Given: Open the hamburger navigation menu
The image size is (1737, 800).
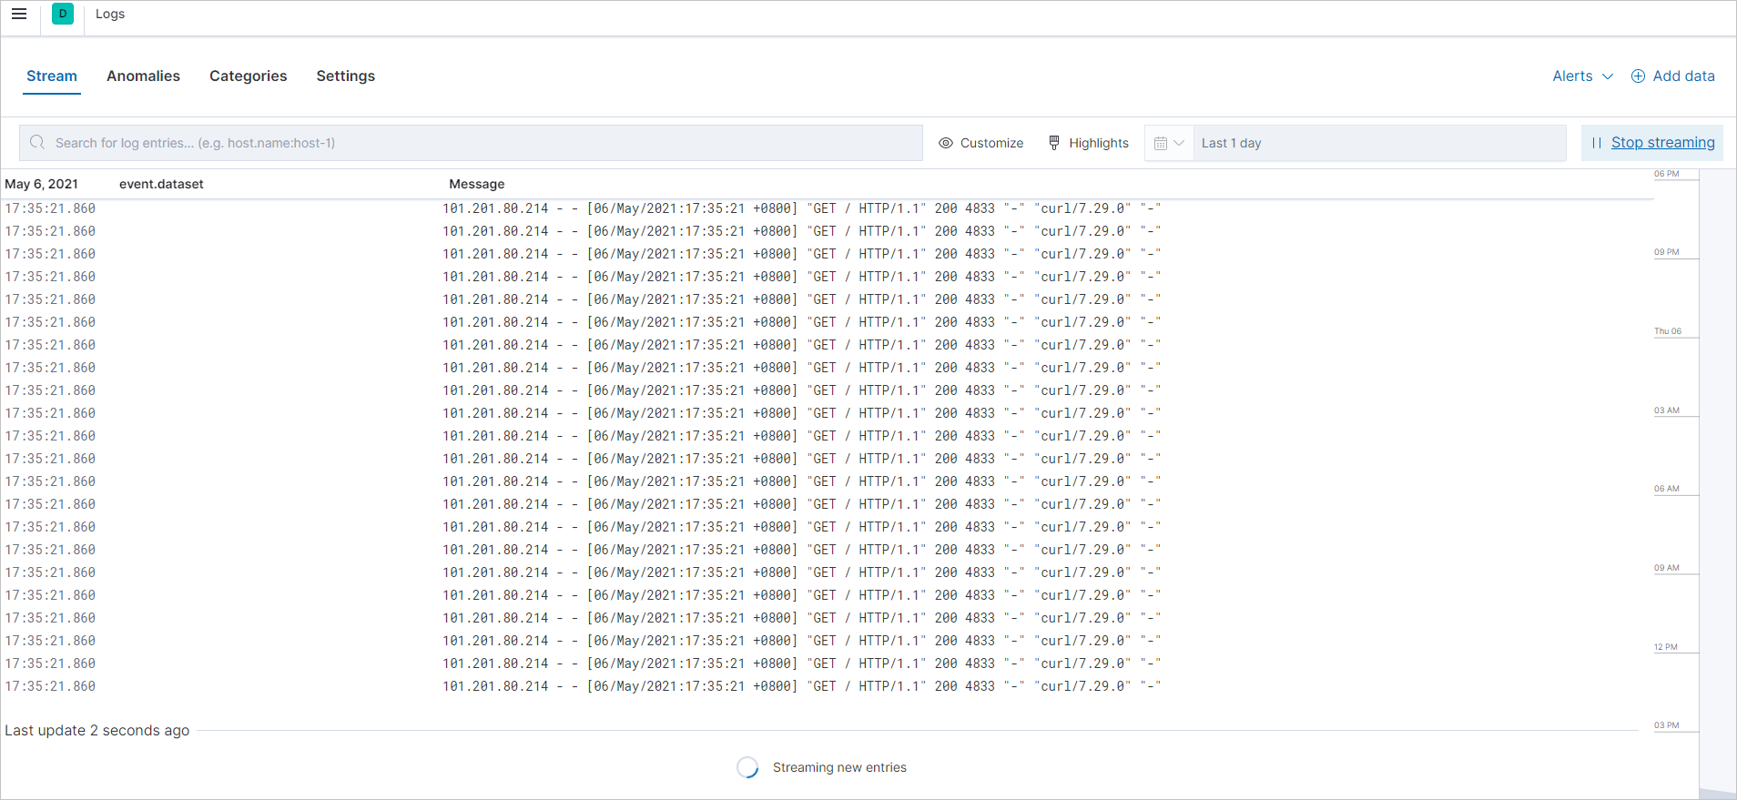Looking at the screenshot, I should pos(19,14).
